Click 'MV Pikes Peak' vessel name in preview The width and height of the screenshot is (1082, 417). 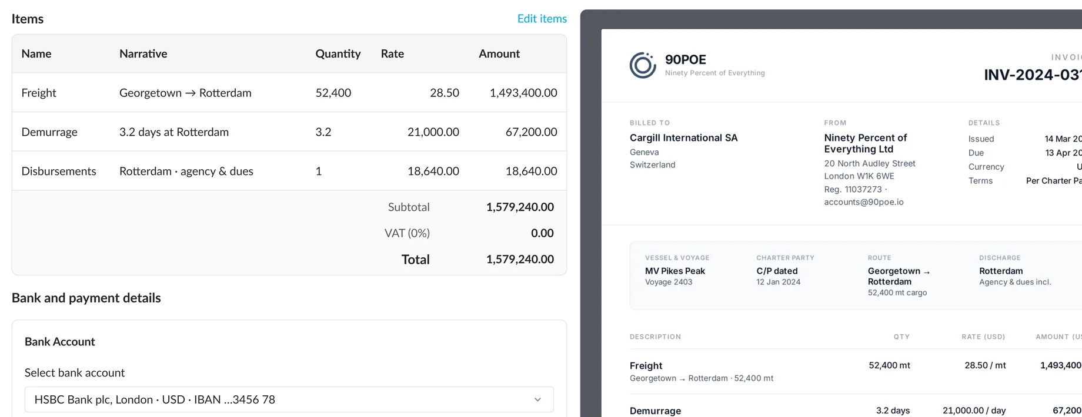click(675, 271)
